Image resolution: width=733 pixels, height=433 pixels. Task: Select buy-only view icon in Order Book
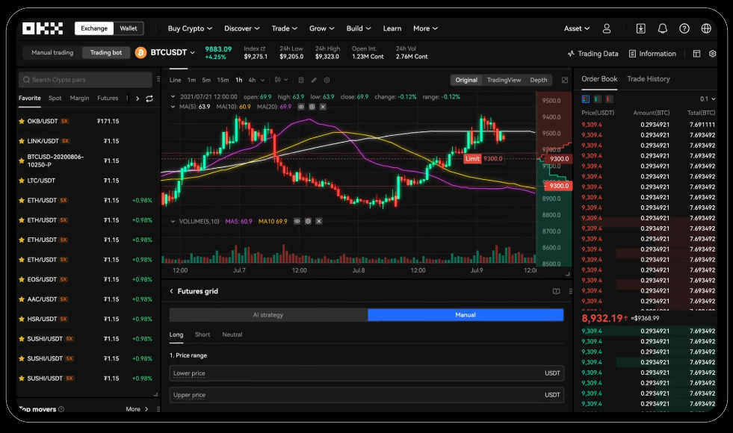coord(597,98)
